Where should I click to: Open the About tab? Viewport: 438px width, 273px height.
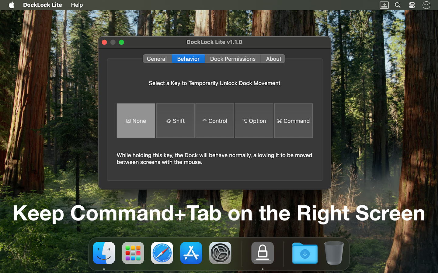[273, 59]
